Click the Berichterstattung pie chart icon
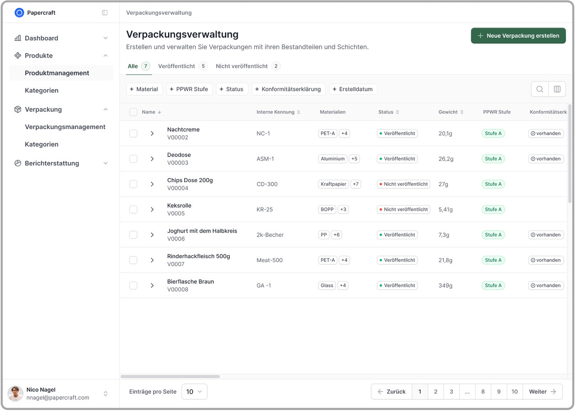This screenshot has height=411, width=575. (18, 163)
